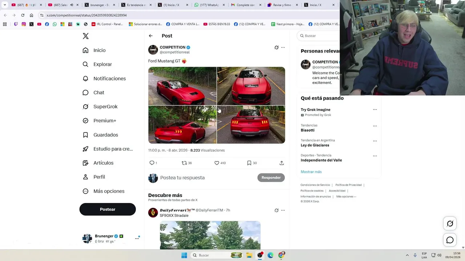Open three-dot menu on DailyFerrari post

(x=283, y=210)
